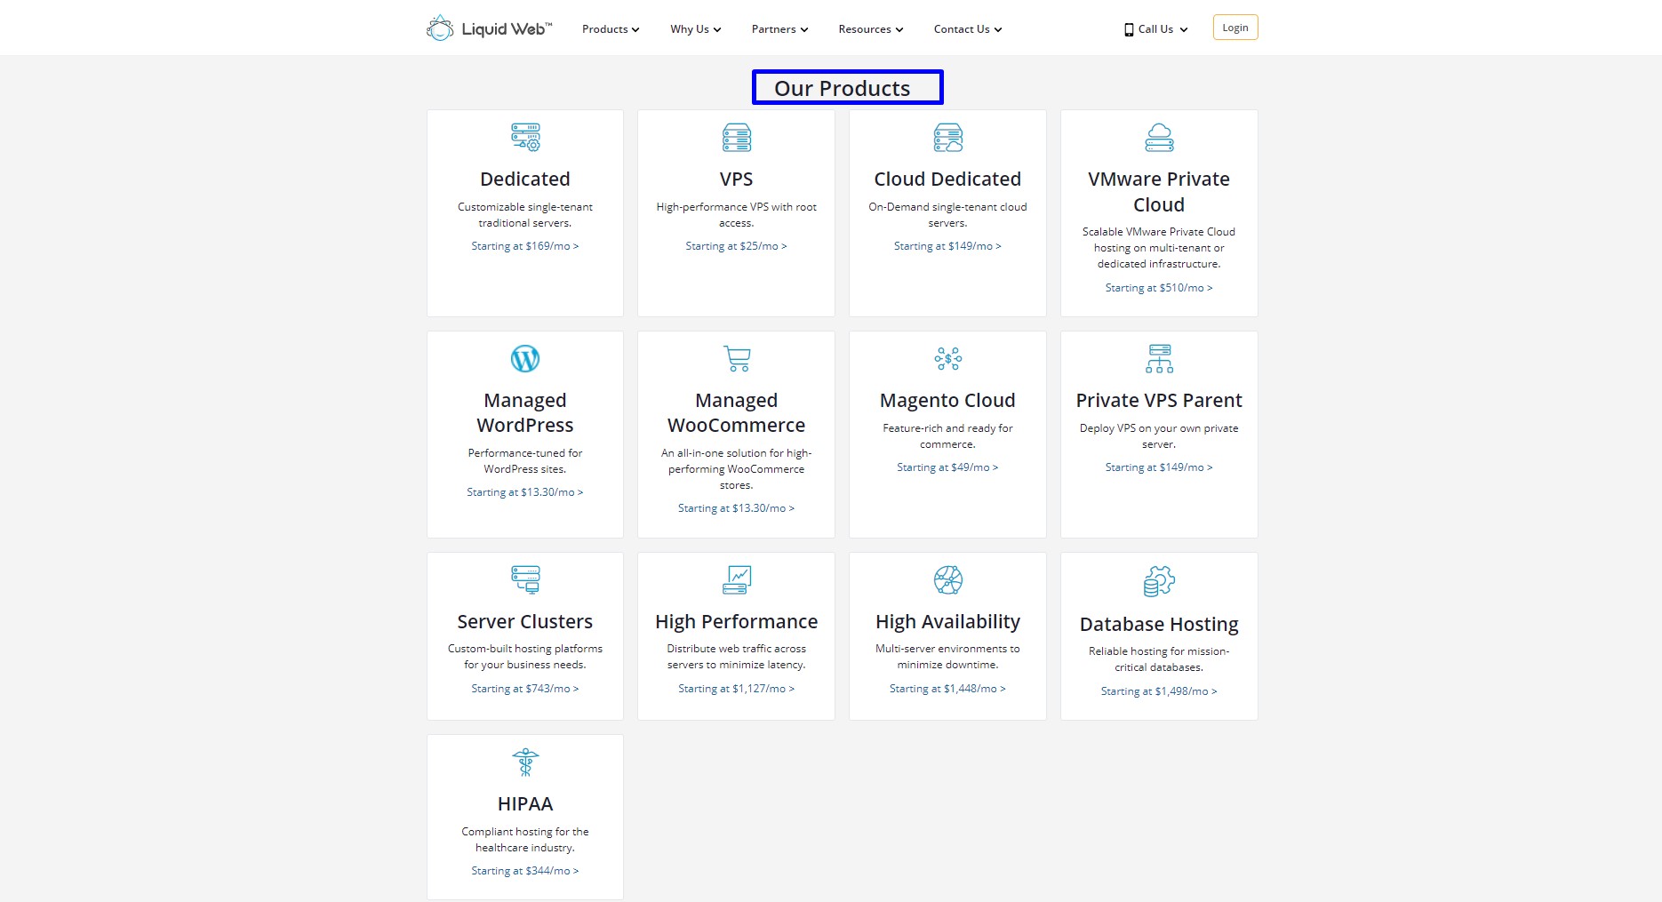The image size is (1662, 902).
Task: Click the Private VPS Parent network icon
Action: [1159, 358]
